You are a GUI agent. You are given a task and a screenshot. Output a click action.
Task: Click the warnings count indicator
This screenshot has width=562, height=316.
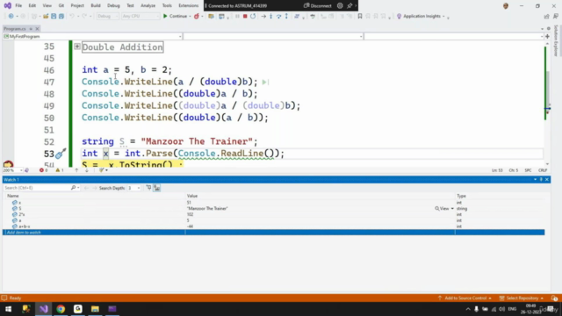point(60,170)
